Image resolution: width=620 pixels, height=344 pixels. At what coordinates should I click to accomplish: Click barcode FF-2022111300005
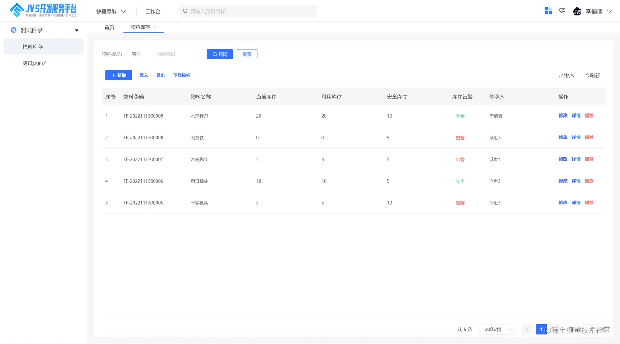coord(143,203)
